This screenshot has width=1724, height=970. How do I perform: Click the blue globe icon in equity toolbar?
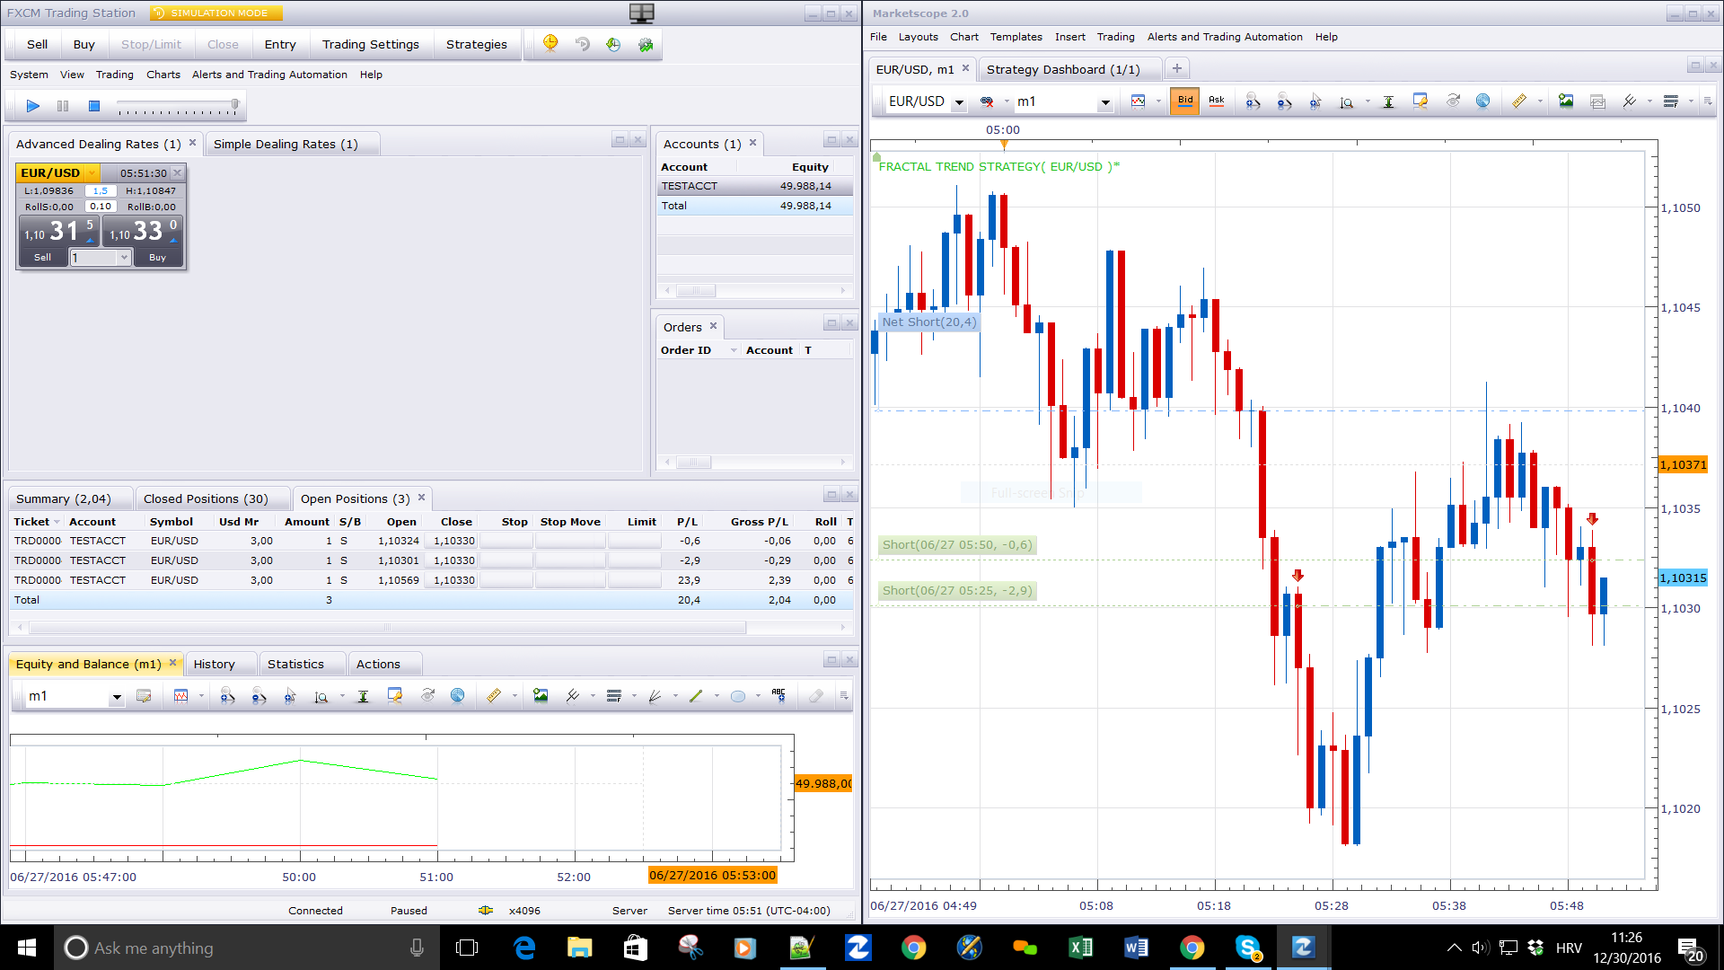(x=457, y=696)
